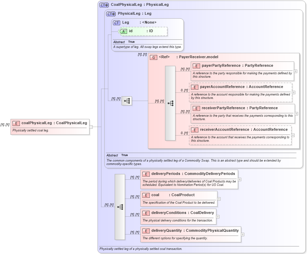Image resolution: width=307 pixels, height=254 pixels.
Task: Click the E icon of coalPhysicalLeg root element
Action: click(16, 123)
